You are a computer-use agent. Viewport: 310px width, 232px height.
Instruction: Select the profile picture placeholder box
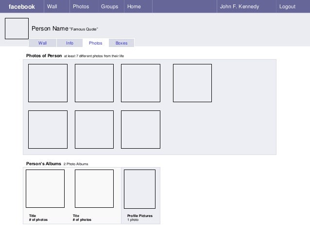click(x=17, y=29)
